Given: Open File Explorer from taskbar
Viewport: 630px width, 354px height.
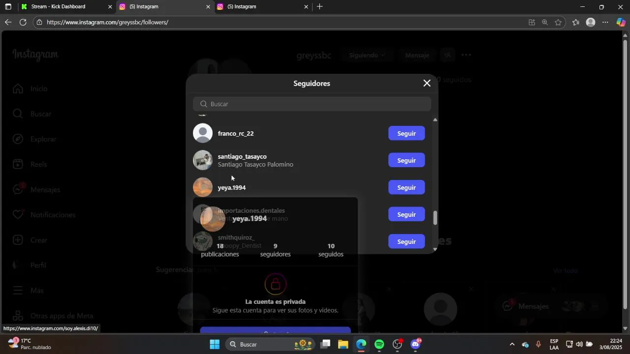Looking at the screenshot, I should click(343, 344).
